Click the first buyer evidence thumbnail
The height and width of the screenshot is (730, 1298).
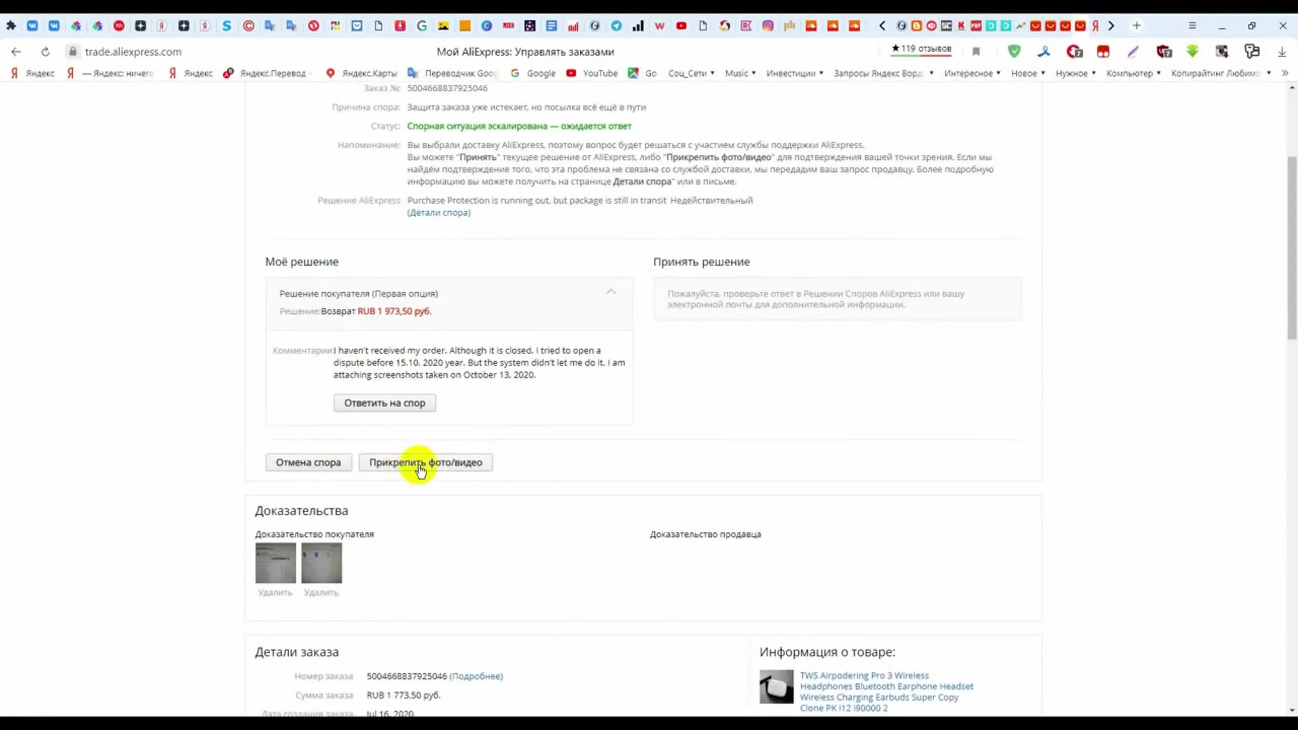[x=275, y=561]
